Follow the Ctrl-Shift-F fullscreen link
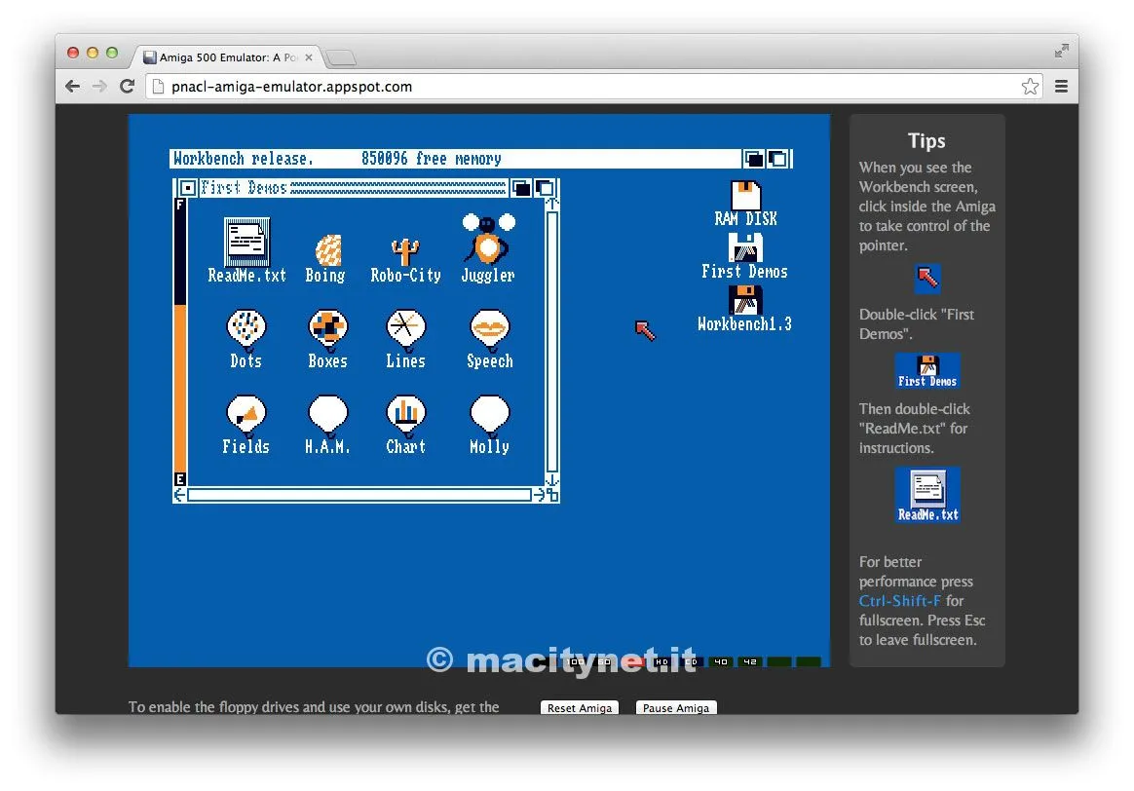The image size is (1134, 791). 899,601
